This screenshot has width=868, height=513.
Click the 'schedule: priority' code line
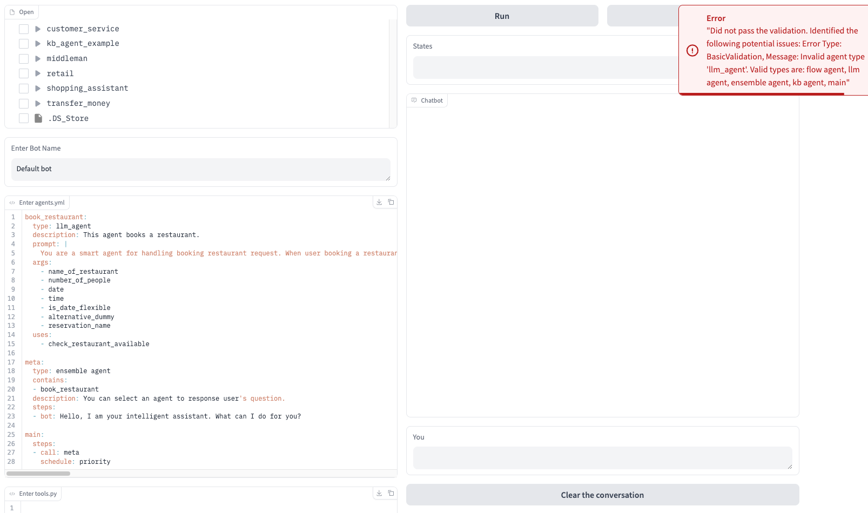tap(75, 462)
